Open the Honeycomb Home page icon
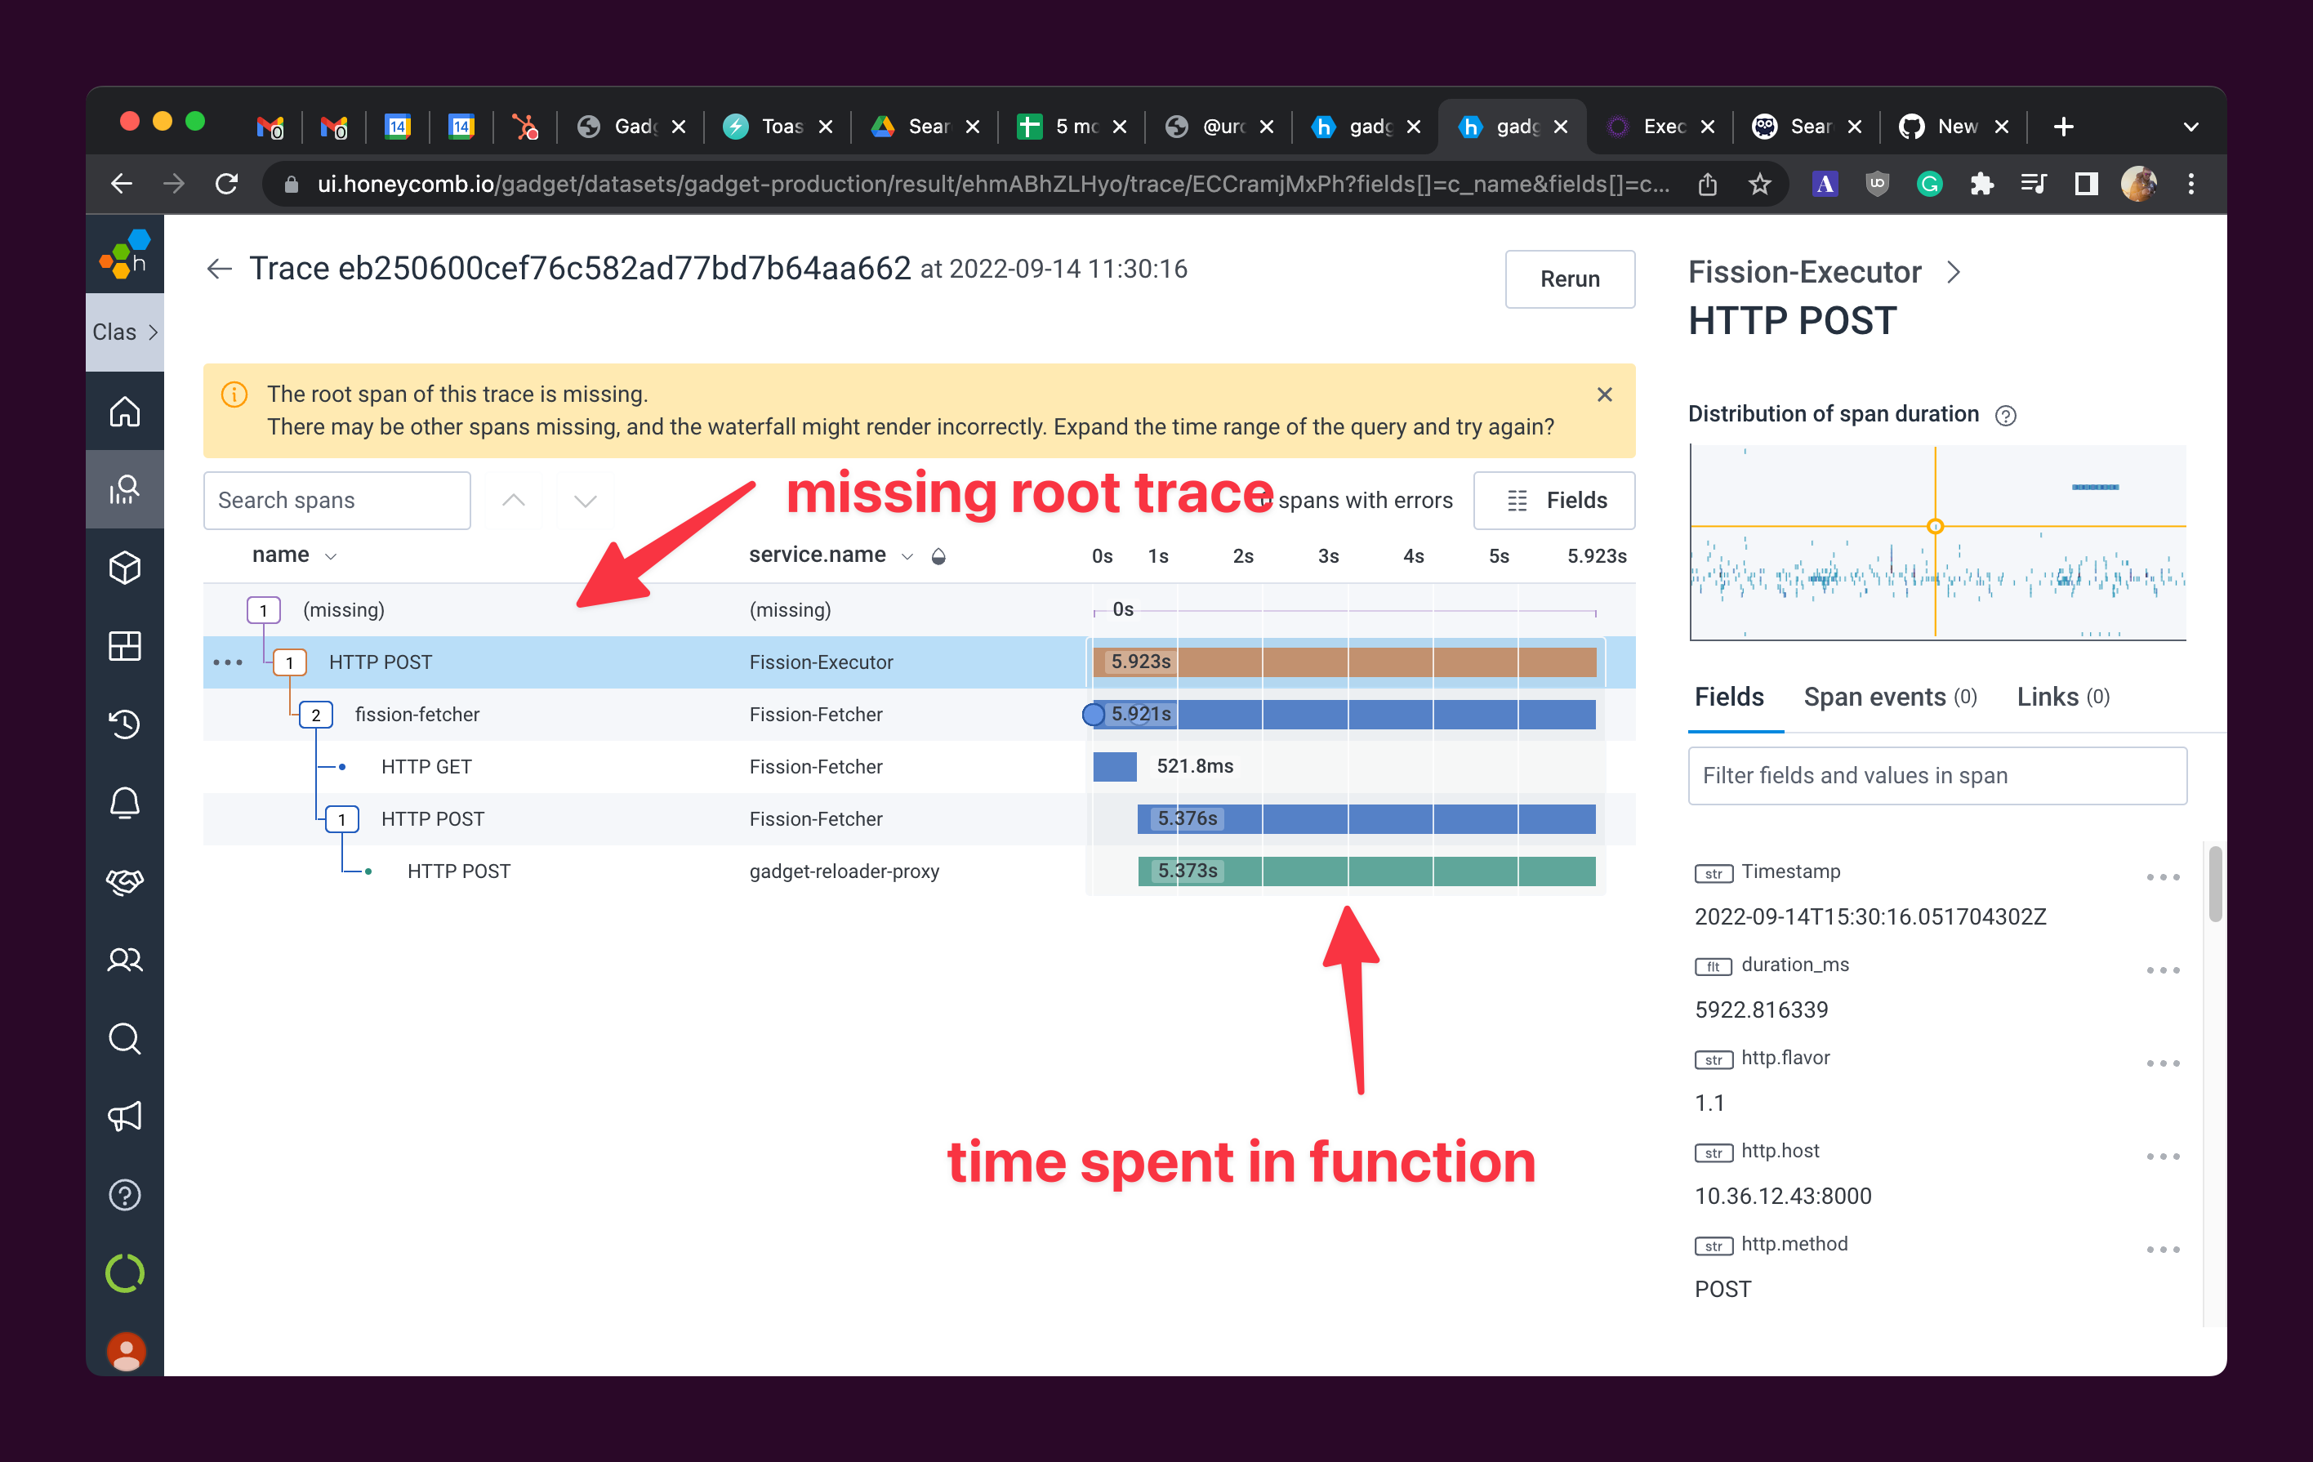This screenshot has width=2313, height=1462. (125, 411)
